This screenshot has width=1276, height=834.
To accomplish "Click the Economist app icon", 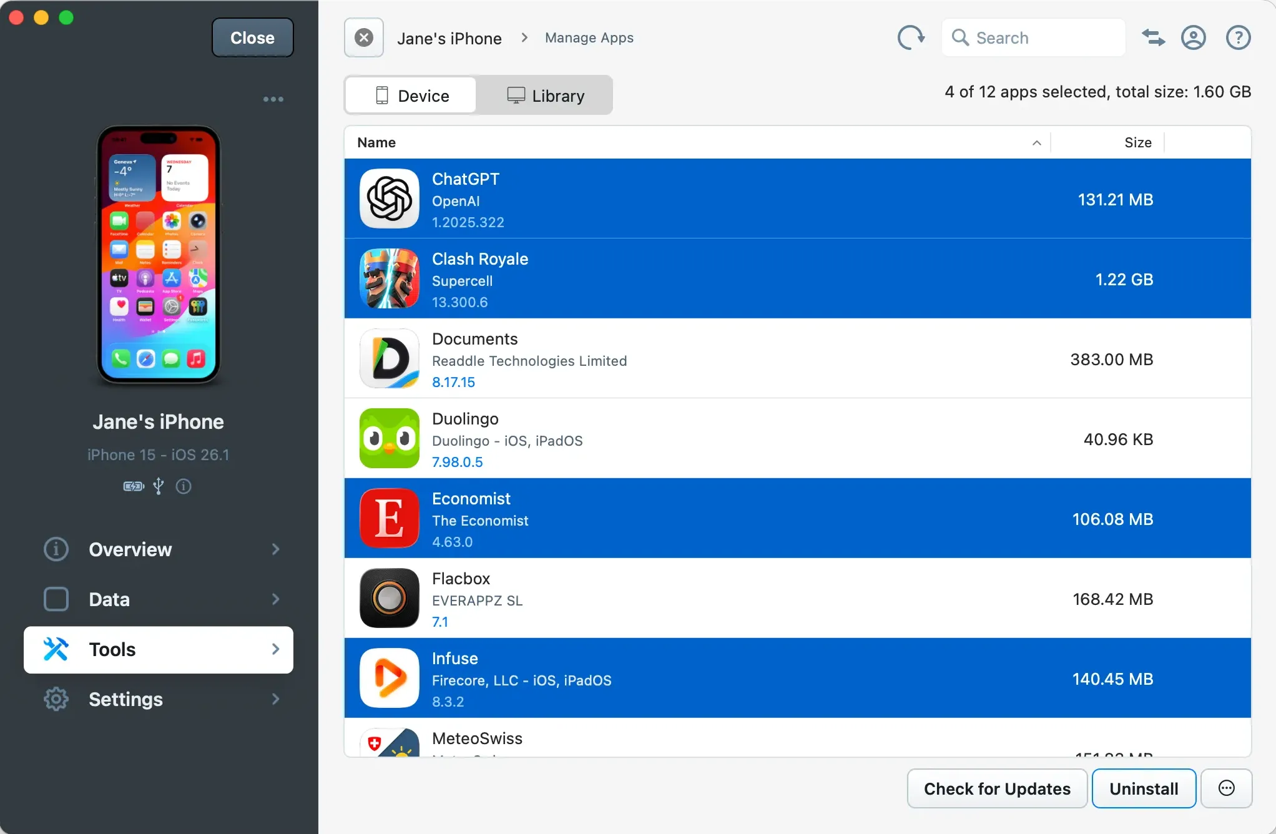I will pyautogui.click(x=390, y=518).
